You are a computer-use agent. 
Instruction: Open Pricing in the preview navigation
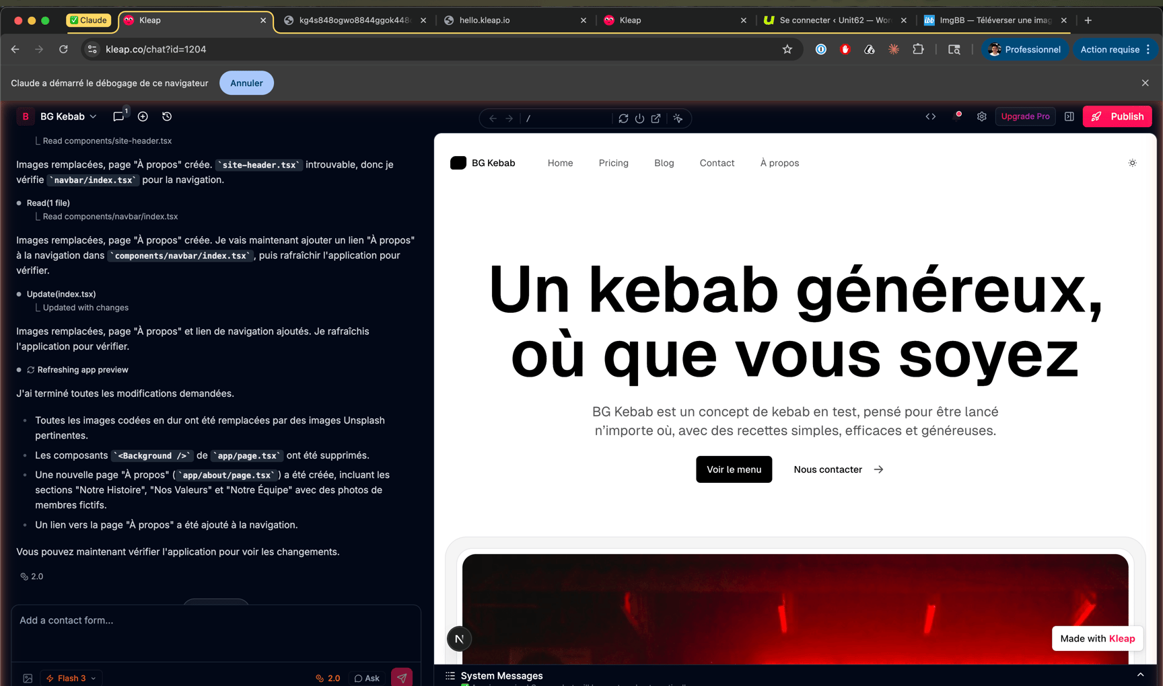tap(614, 163)
